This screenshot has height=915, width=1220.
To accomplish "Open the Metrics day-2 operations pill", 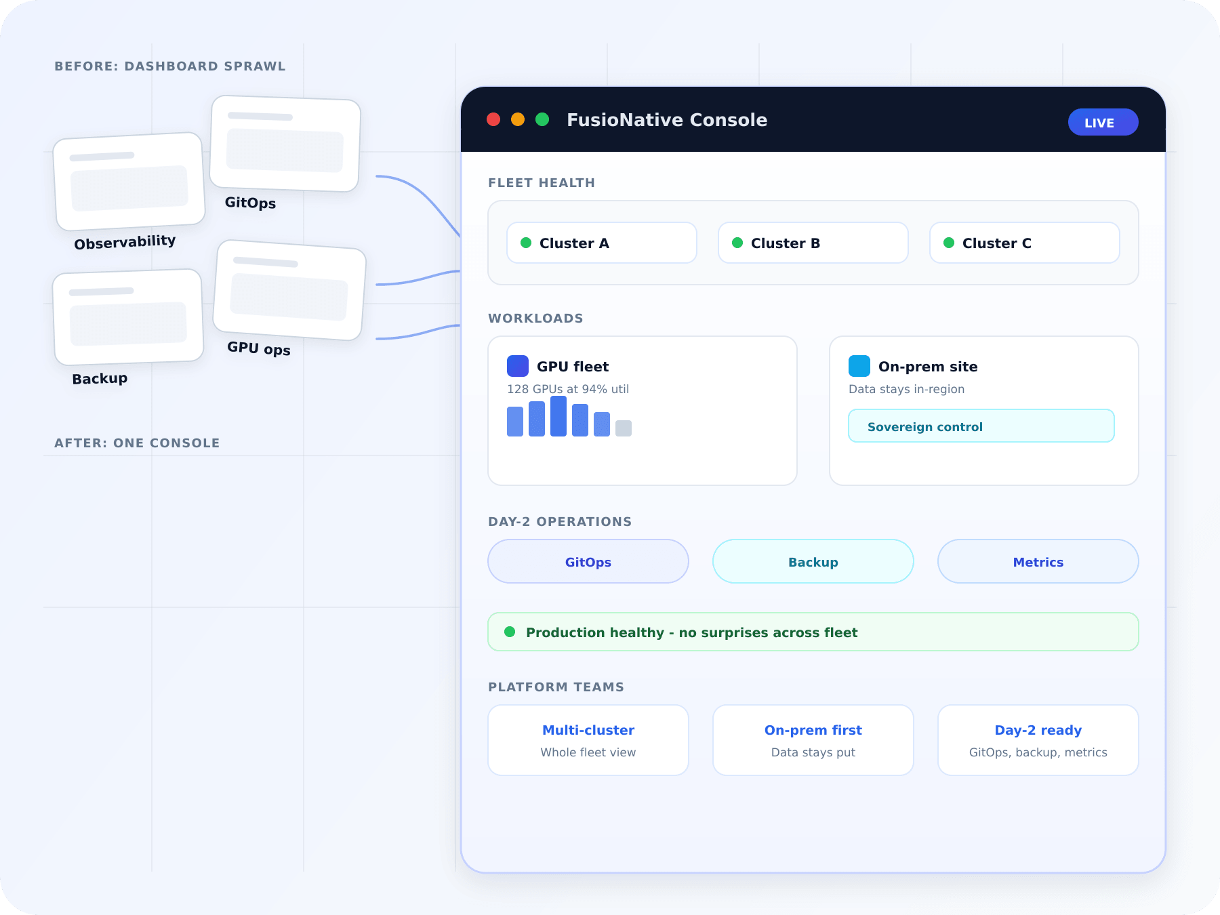I will 1038,561.
